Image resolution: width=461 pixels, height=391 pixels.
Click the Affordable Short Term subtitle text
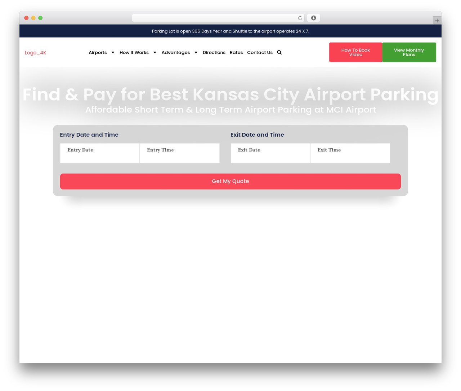[230, 110]
